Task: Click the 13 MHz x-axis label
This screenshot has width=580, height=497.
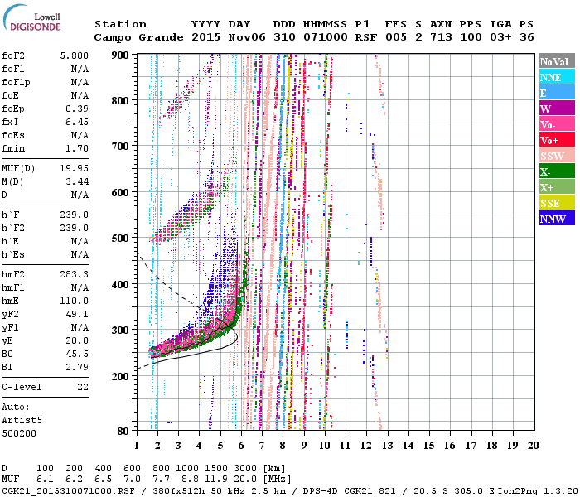Action: [x=387, y=446]
